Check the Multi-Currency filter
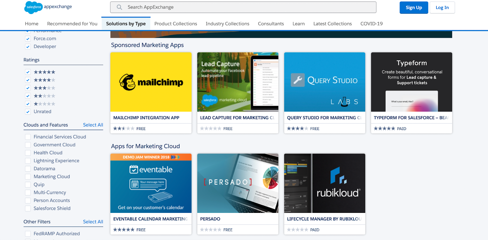488x240 pixels. (x=28, y=192)
